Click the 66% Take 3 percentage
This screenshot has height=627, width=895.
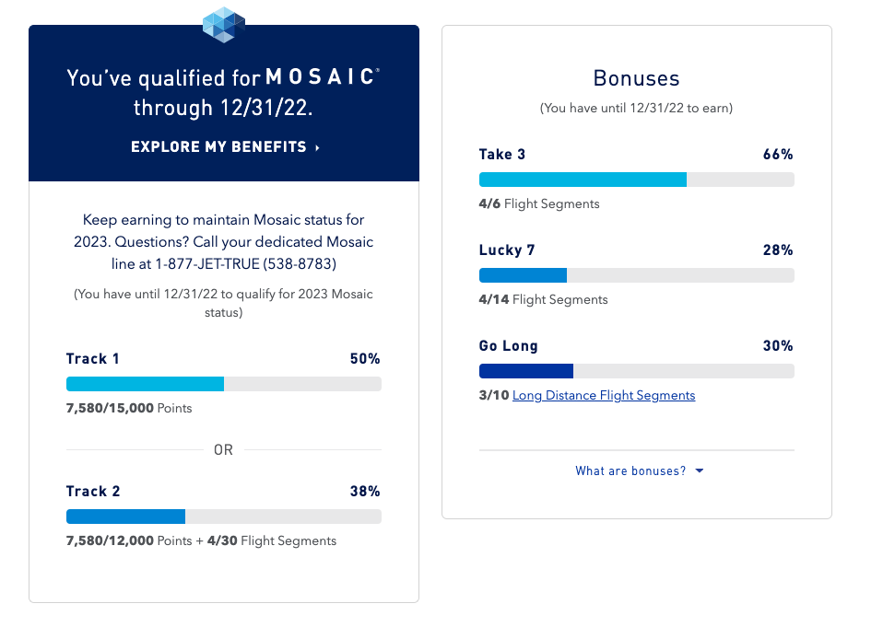pyautogui.click(x=778, y=155)
